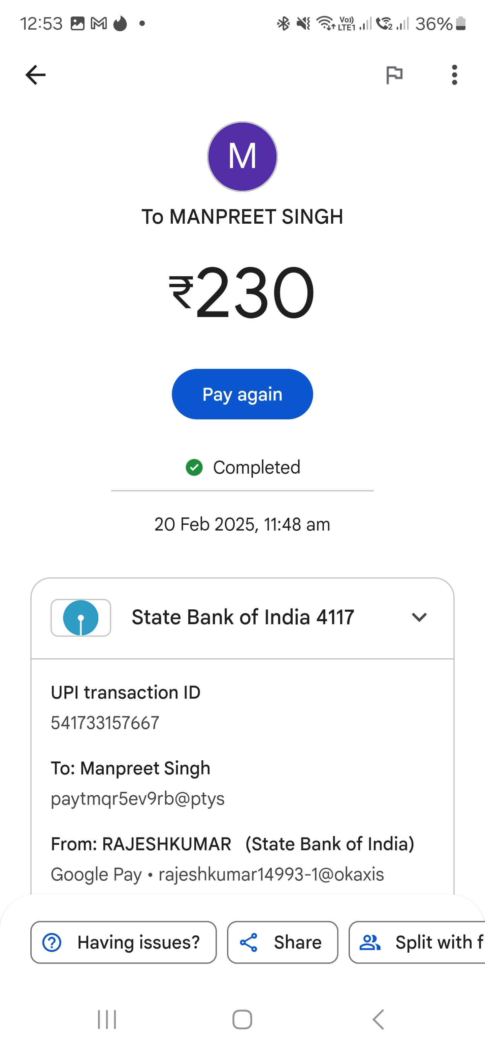Tap the Share button
The width and height of the screenshot is (485, 1051).
pyautogui.click(x=283, y=942)
